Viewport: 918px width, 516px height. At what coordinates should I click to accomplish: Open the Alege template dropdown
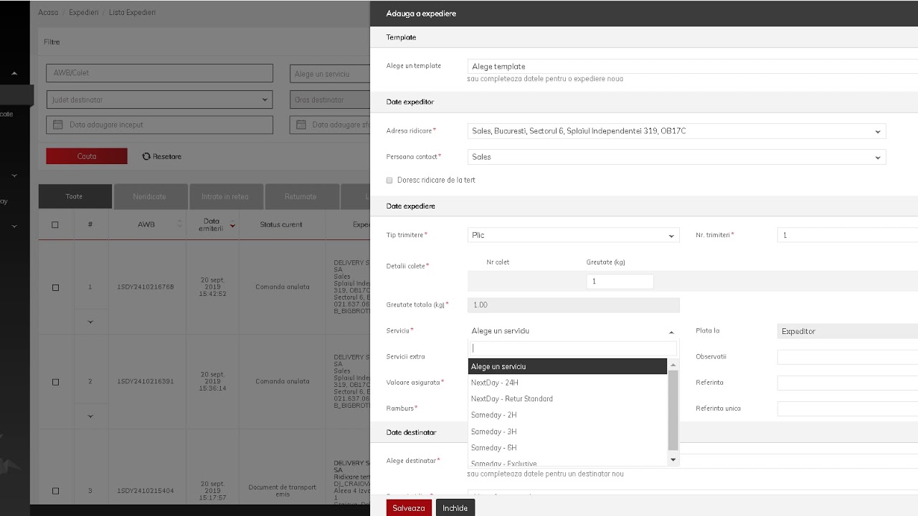click(x=692, y=67)
